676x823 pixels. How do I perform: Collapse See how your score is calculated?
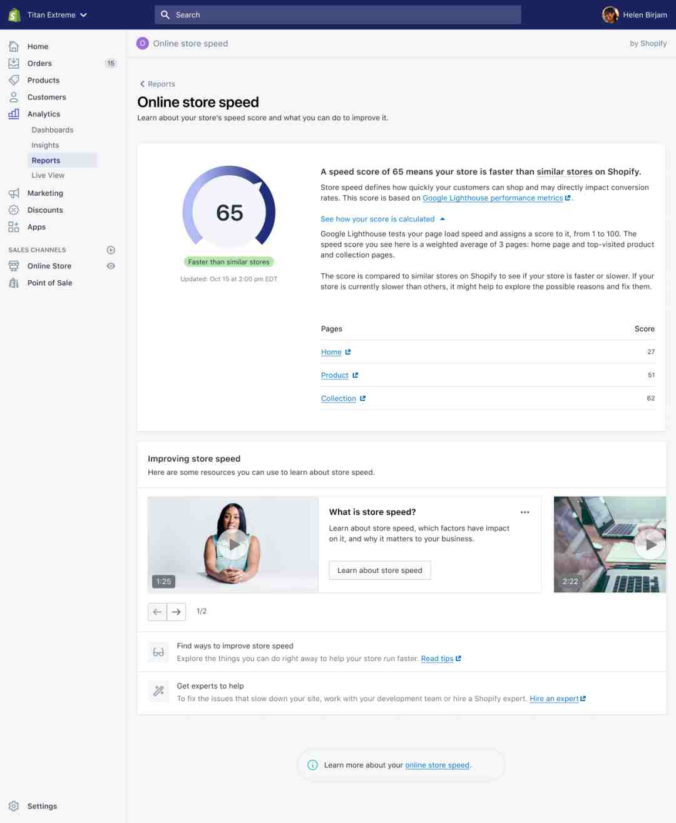click(382, 220)
